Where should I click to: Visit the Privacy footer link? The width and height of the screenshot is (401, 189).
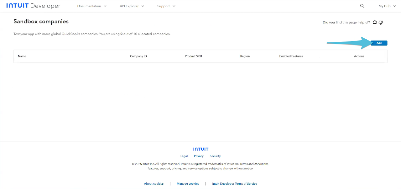point(199,156)
